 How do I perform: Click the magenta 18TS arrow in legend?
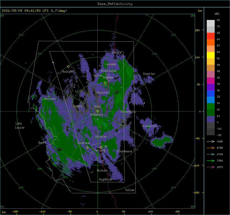tap(211, 167)
